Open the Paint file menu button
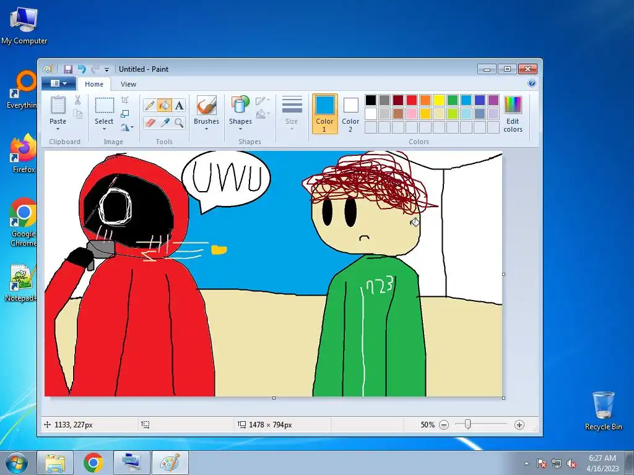This screenshot has width=634, height=475. 59,83
